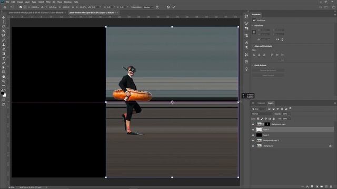Collapse the Transform section

[x=252, y=26]
